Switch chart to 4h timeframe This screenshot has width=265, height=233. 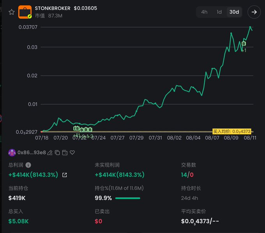coord(204,12)
